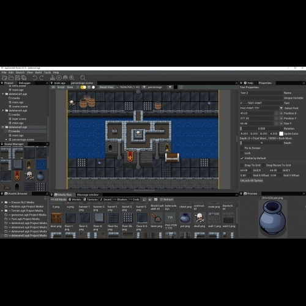Click the Save button in scene toolbar
The height and width of the screenshot is (306, 306).
point(70,87)
